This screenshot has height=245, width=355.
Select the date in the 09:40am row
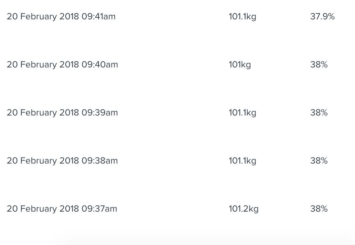click(43, 65)
